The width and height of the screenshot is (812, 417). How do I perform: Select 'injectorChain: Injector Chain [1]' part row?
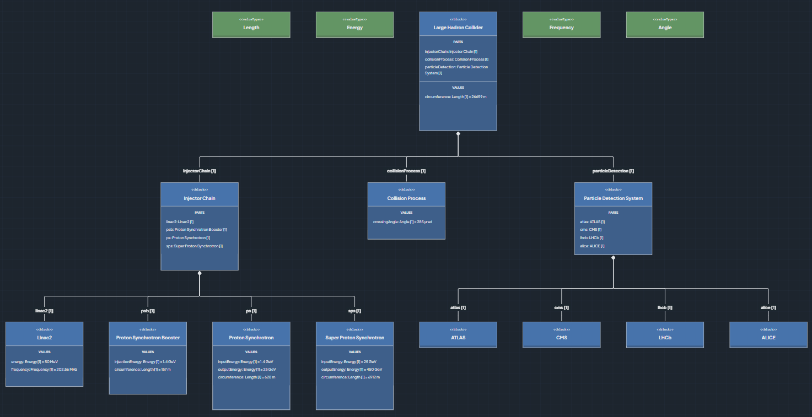(451, 51)
